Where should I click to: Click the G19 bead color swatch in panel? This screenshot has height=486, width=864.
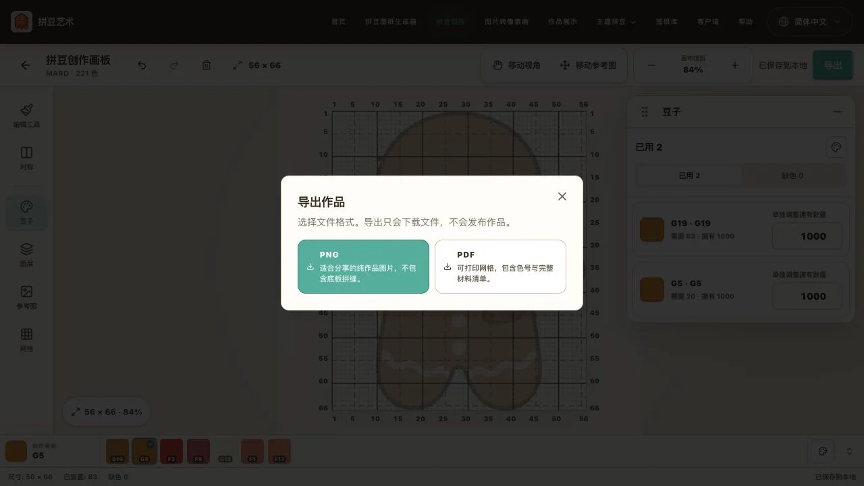coord(652,230)
